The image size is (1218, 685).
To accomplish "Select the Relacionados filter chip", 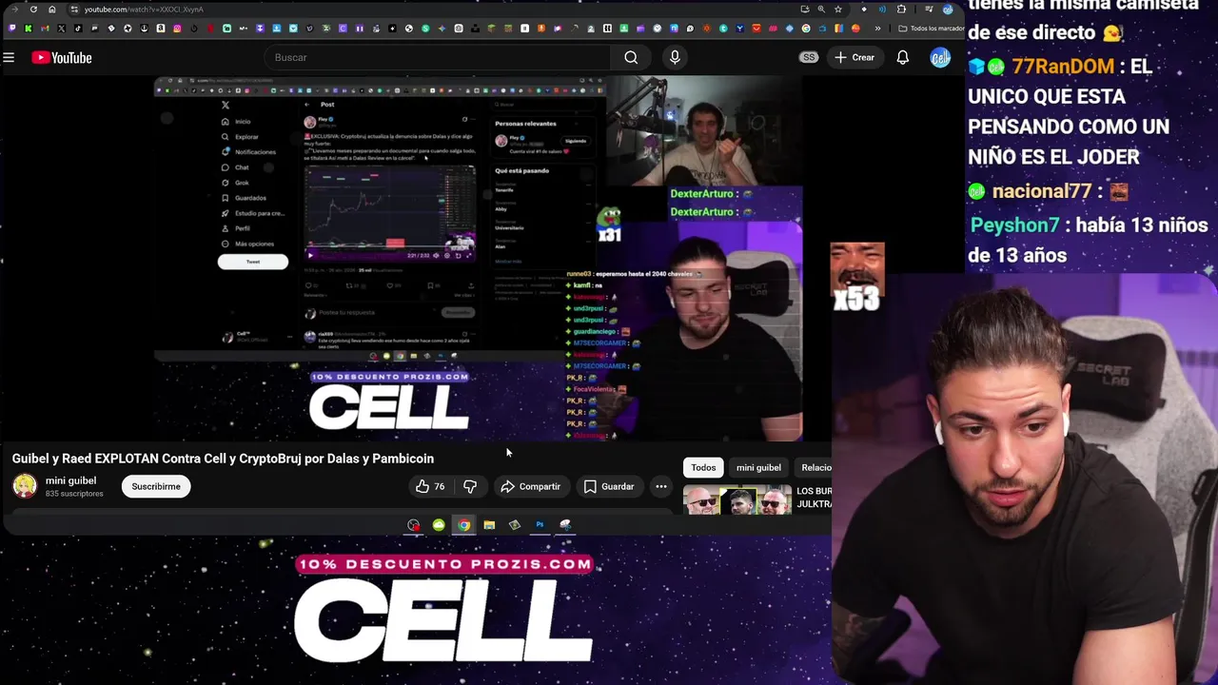I will point(815,467).
